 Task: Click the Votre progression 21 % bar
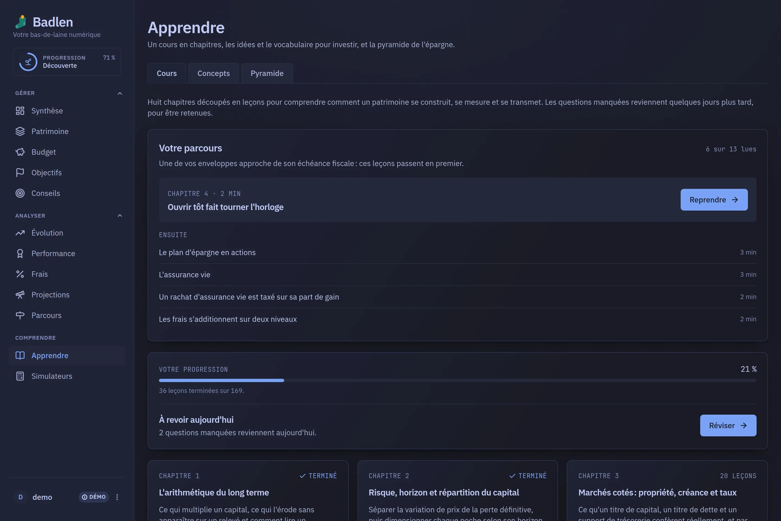click(457, 380)
